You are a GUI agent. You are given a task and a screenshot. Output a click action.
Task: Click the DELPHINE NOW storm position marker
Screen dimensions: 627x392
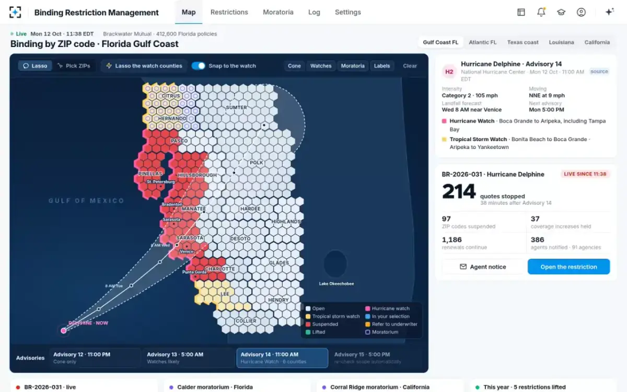pyautogui.click(x=64, y=330)
